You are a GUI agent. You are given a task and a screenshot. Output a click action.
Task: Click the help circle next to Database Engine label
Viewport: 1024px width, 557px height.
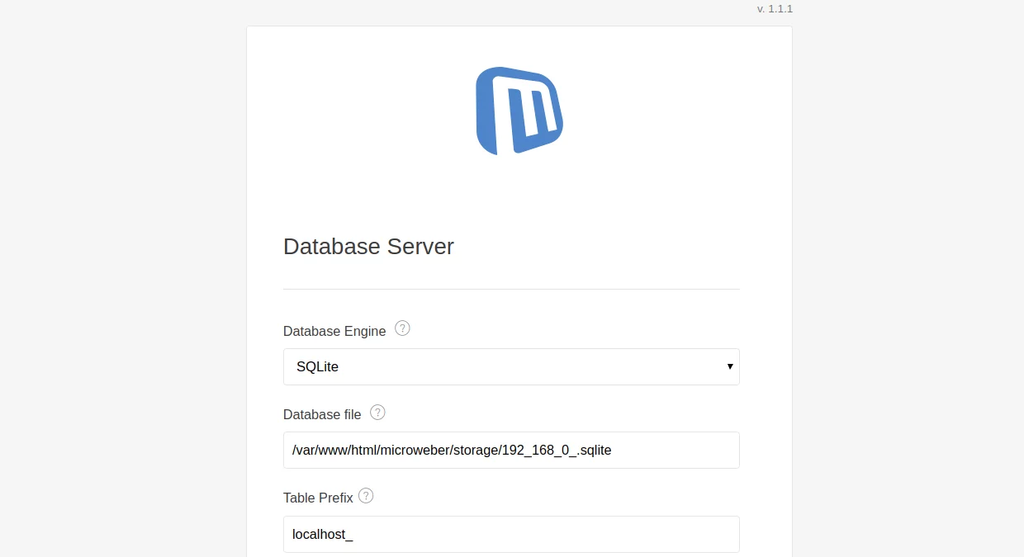point(402,328)
